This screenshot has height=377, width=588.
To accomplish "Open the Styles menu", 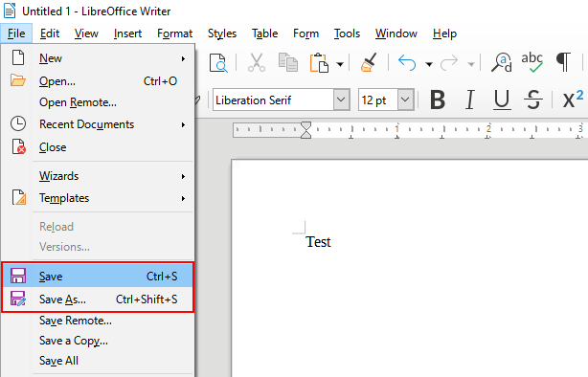I will point(222,33).
